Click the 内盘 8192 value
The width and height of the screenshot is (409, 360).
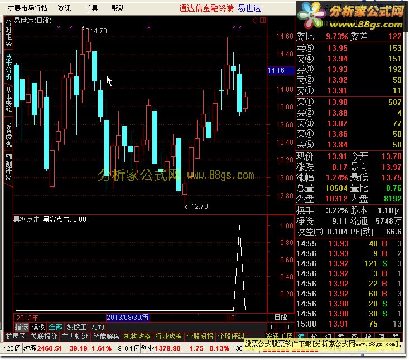393,199
